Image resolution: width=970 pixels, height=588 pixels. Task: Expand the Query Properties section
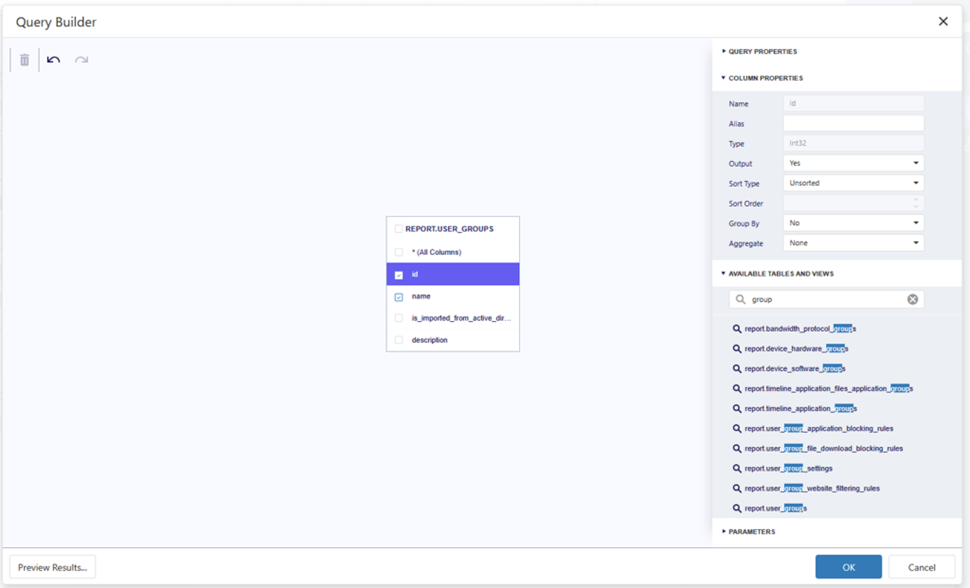click(762, 52)
